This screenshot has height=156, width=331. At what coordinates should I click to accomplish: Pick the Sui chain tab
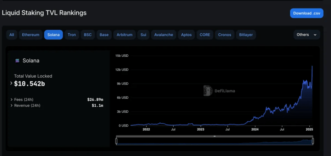pos(143,35)
